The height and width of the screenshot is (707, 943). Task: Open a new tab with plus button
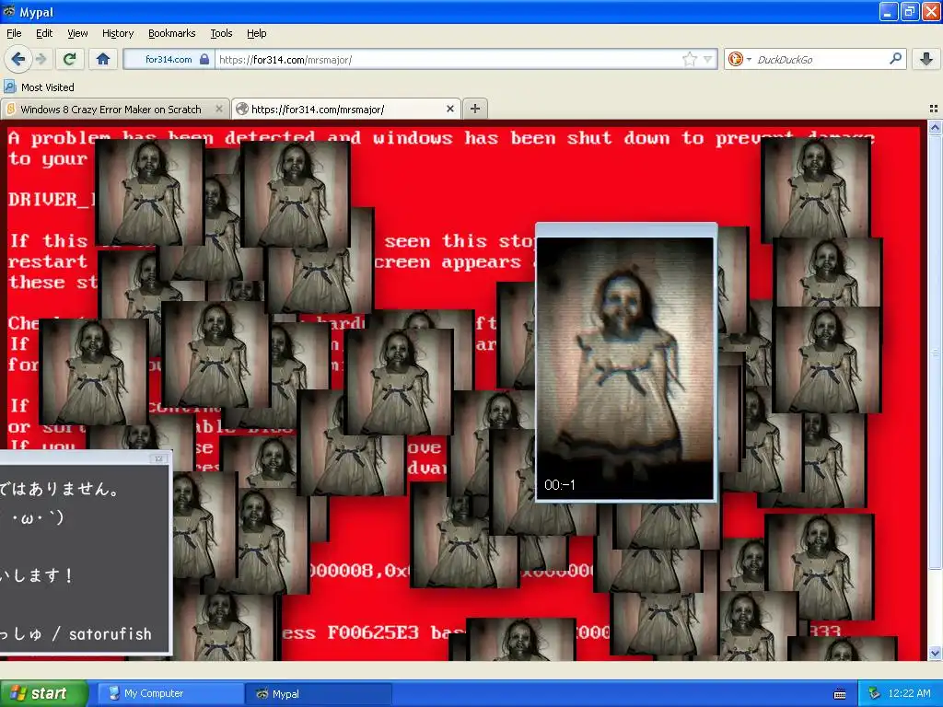[475, 109]
